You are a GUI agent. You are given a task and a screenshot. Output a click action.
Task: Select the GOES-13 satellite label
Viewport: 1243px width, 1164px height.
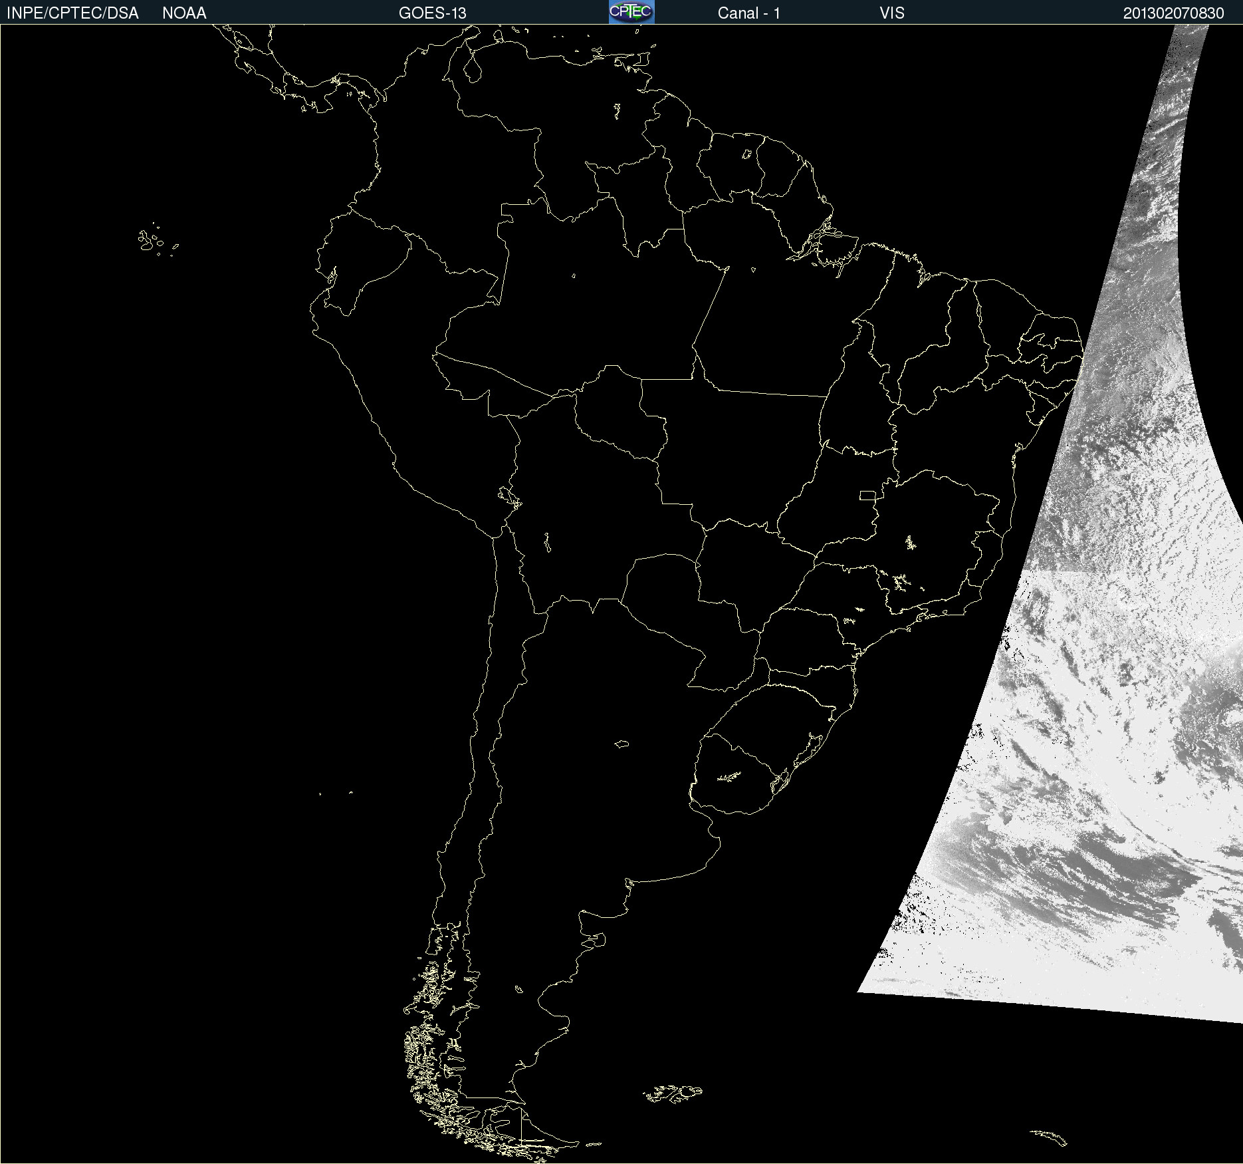(x=432, y=13)
